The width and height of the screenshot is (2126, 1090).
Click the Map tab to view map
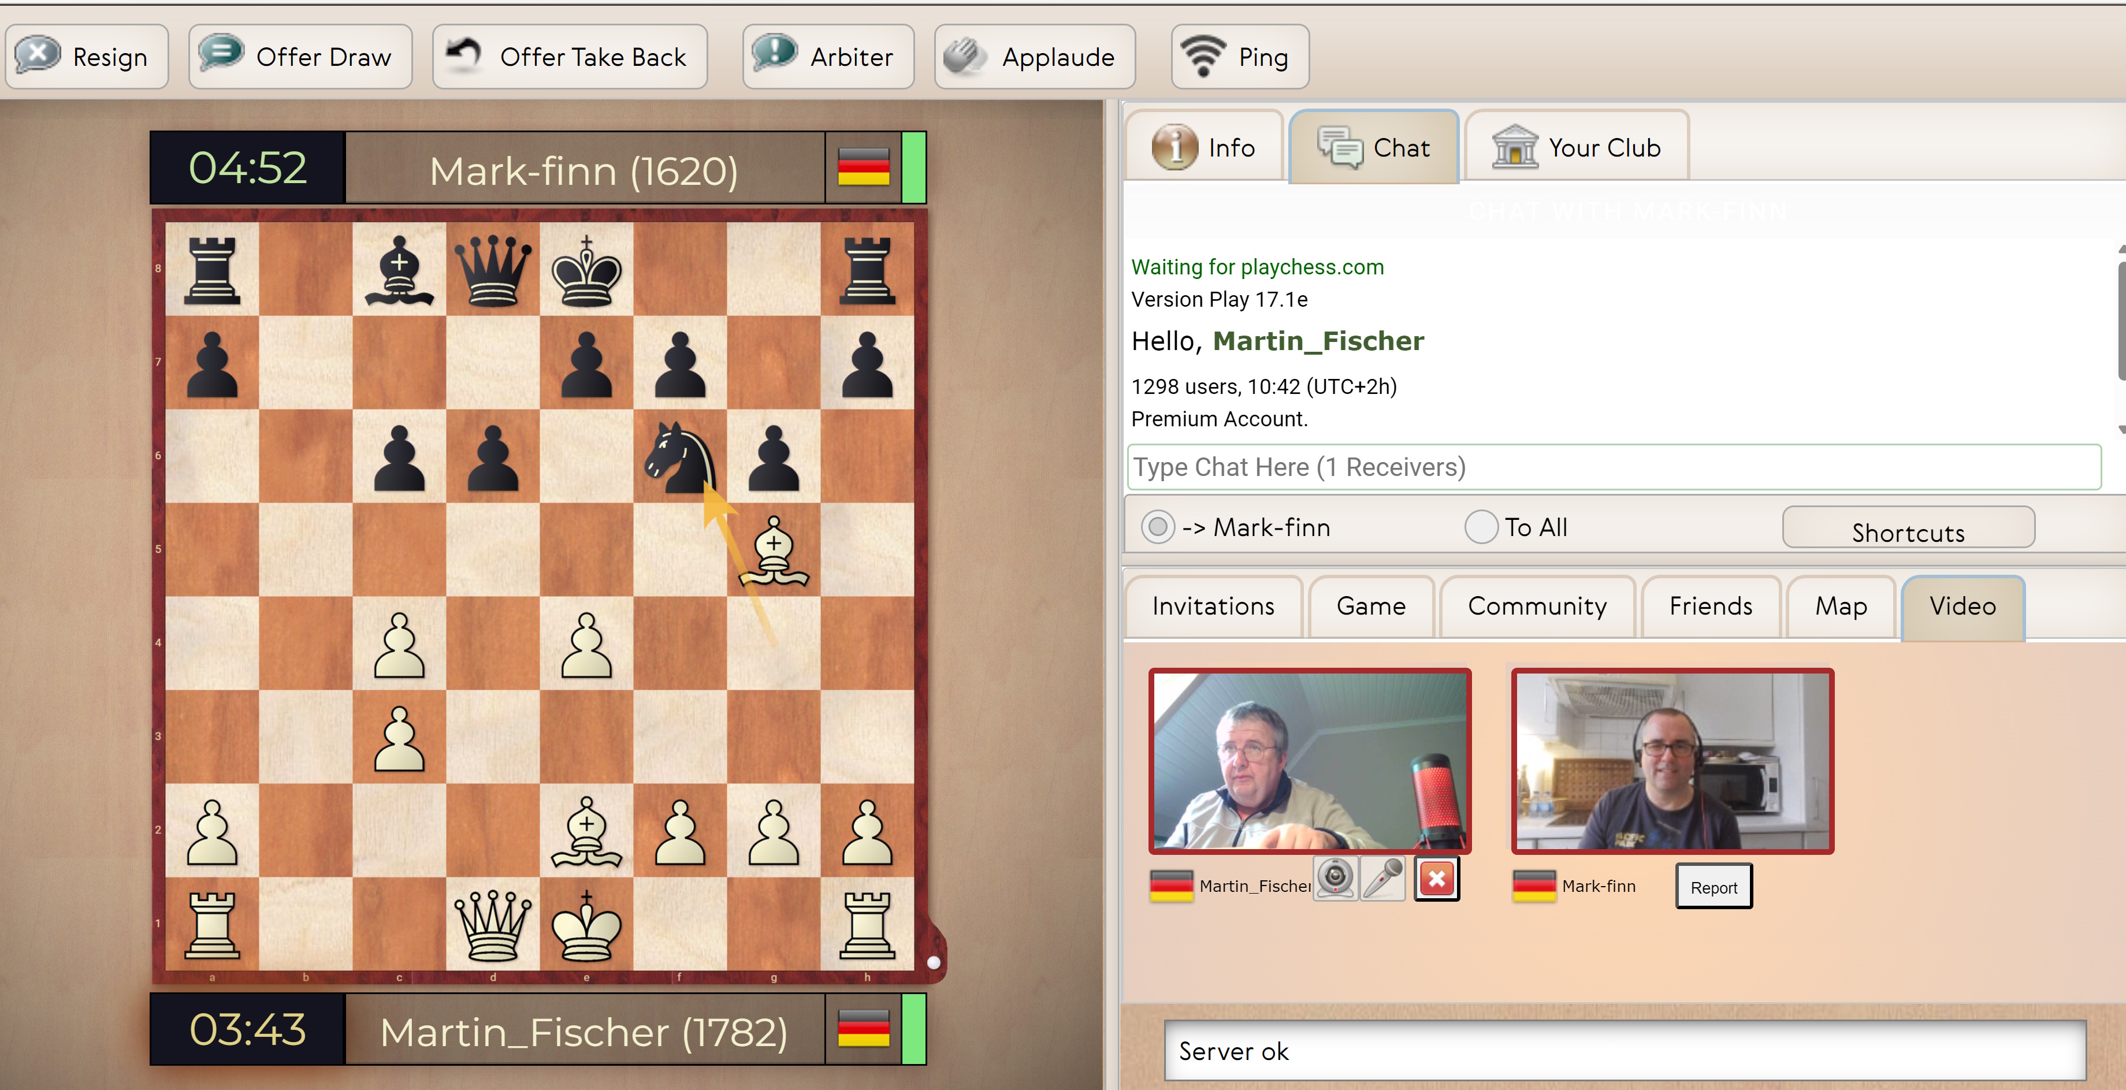[x=1843, y=604]
